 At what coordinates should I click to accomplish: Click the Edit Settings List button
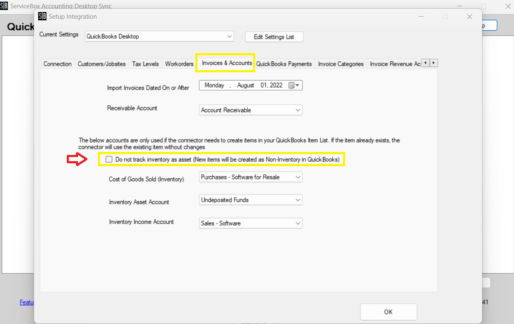(x=274, y=37)
